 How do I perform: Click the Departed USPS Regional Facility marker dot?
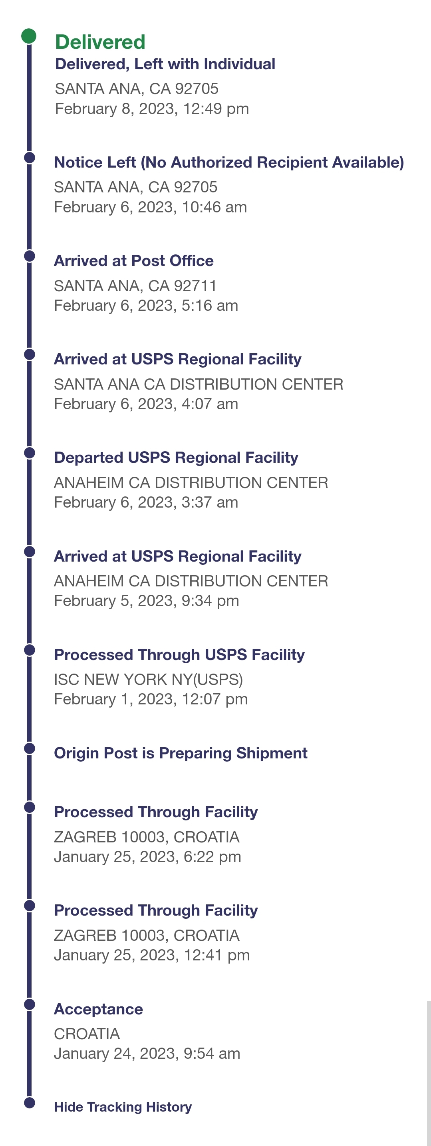[29, 453]
